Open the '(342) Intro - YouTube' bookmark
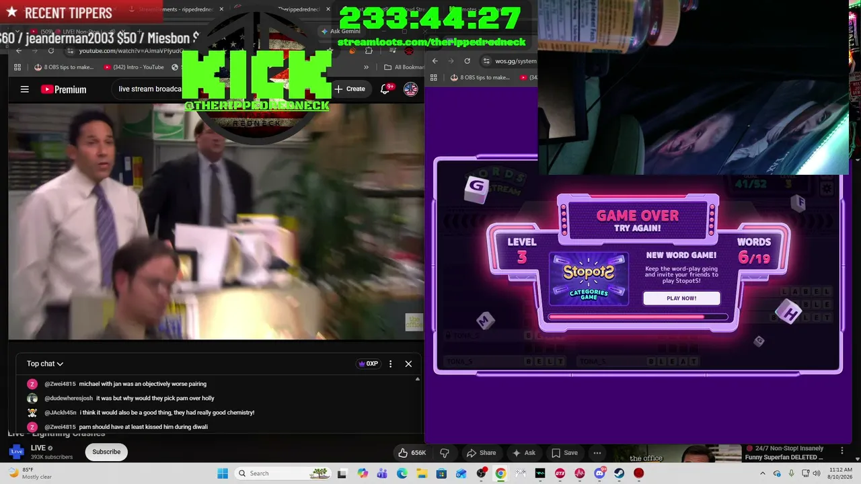 pos(134,67)
